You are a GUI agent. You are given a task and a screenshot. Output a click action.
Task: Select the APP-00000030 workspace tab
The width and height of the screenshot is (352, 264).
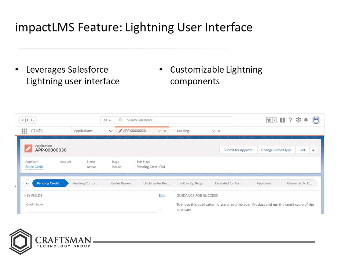(x=134, y=131)
